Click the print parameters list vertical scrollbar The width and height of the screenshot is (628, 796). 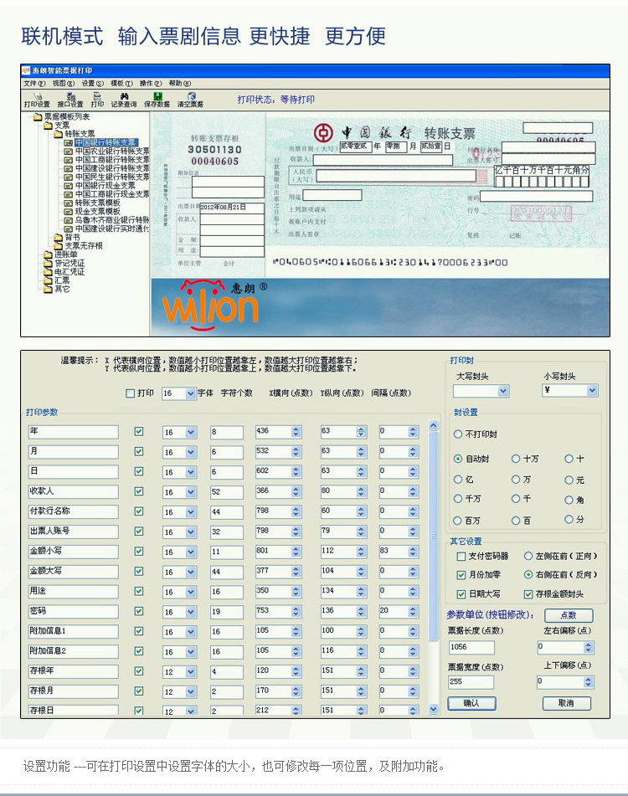[433, 569]
